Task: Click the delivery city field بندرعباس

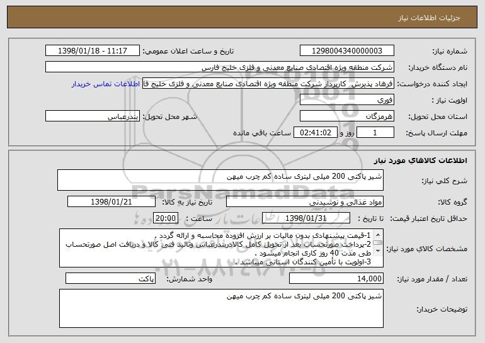Action: click(93, 116)
